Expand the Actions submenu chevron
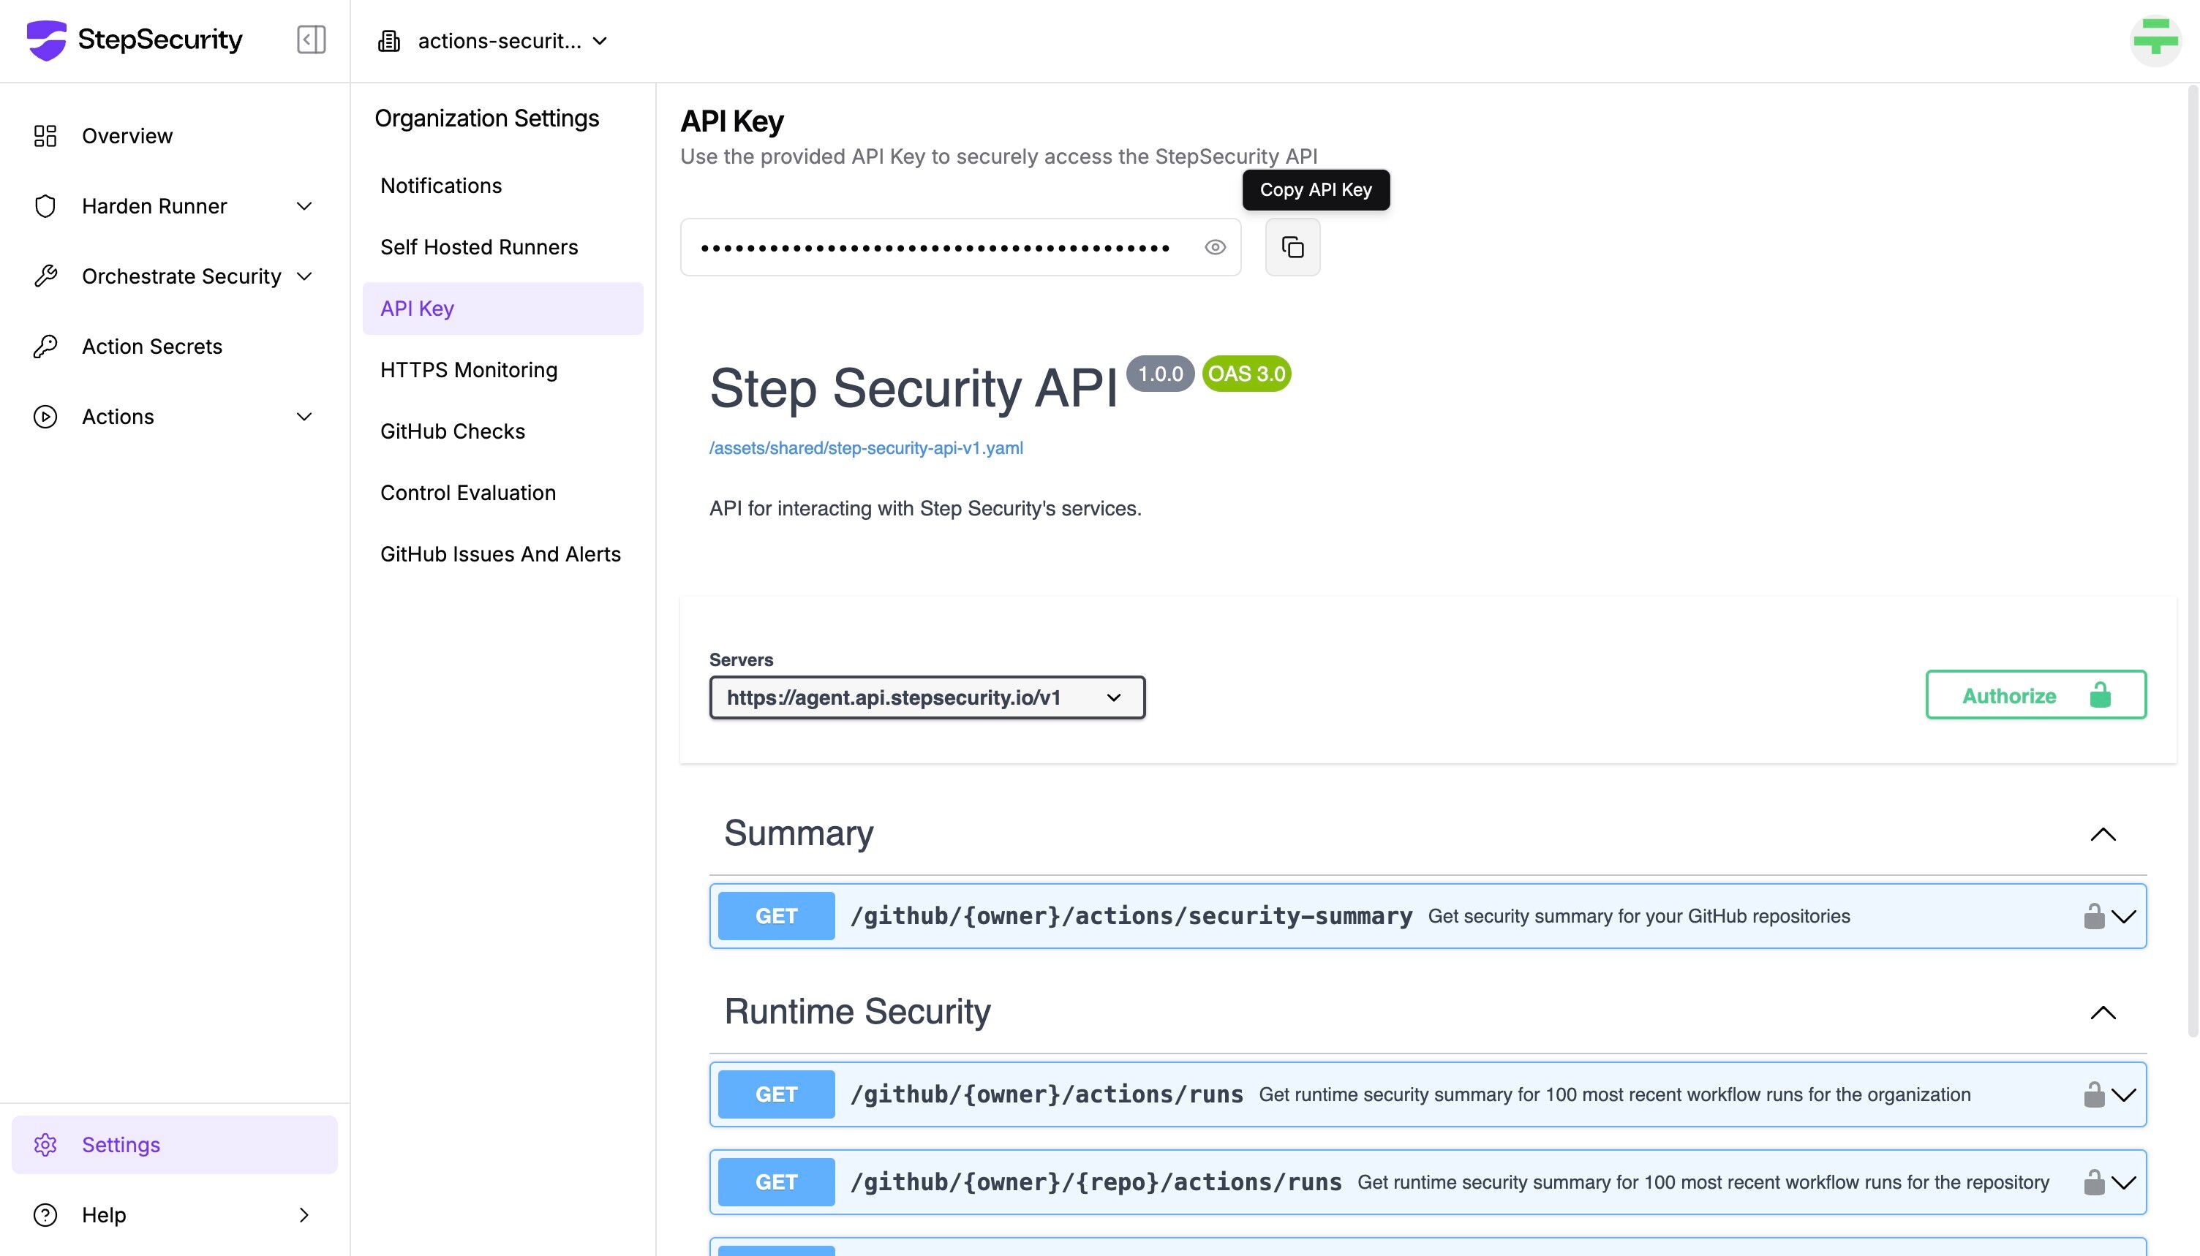Viewport: 2200px width, 1256px height. pos(304,417)
